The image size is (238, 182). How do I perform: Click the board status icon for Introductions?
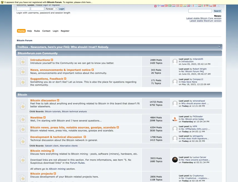click(22, 61)
